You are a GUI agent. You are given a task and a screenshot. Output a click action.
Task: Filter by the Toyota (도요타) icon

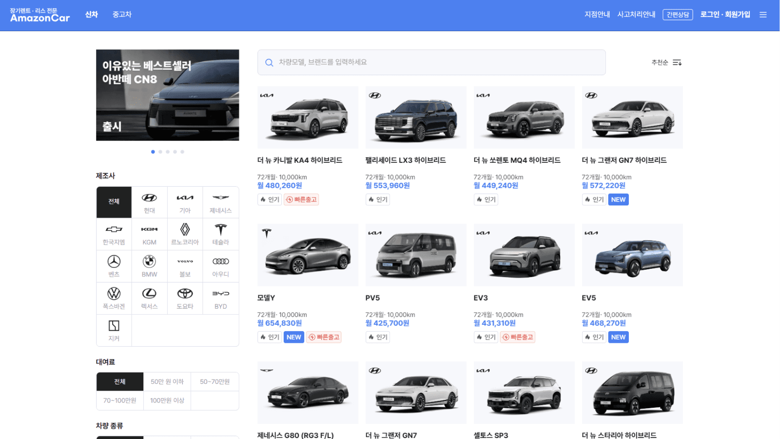[185, 299]
